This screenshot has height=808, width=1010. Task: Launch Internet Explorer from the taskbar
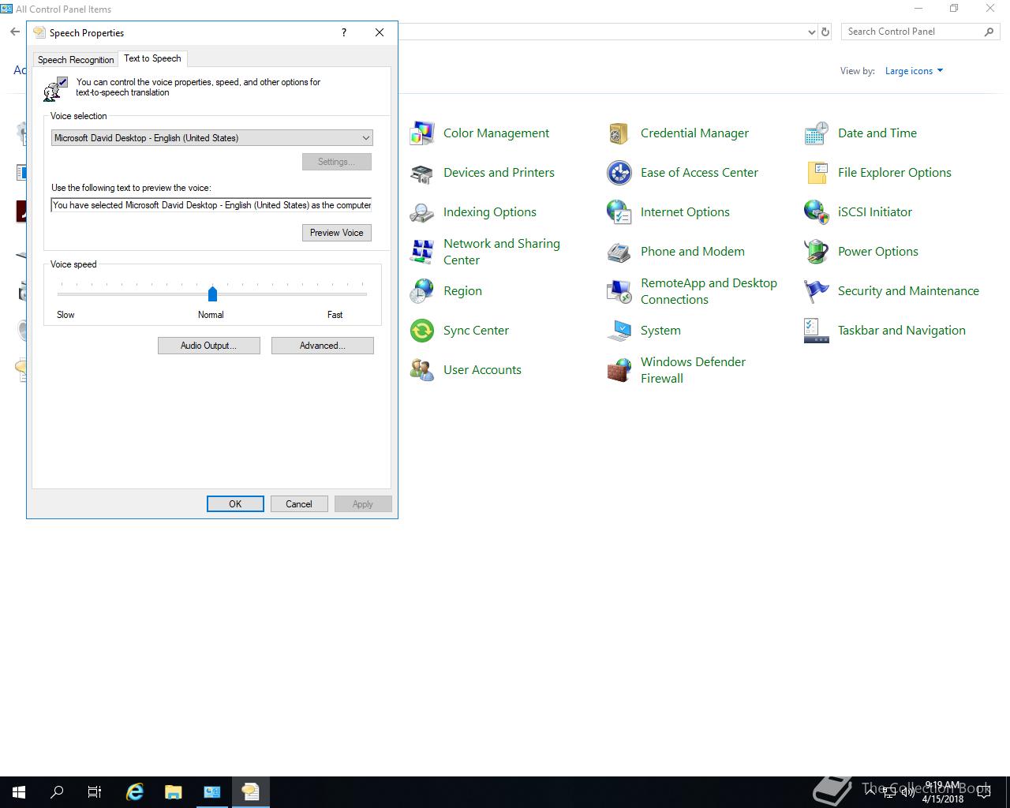(135, 792)
